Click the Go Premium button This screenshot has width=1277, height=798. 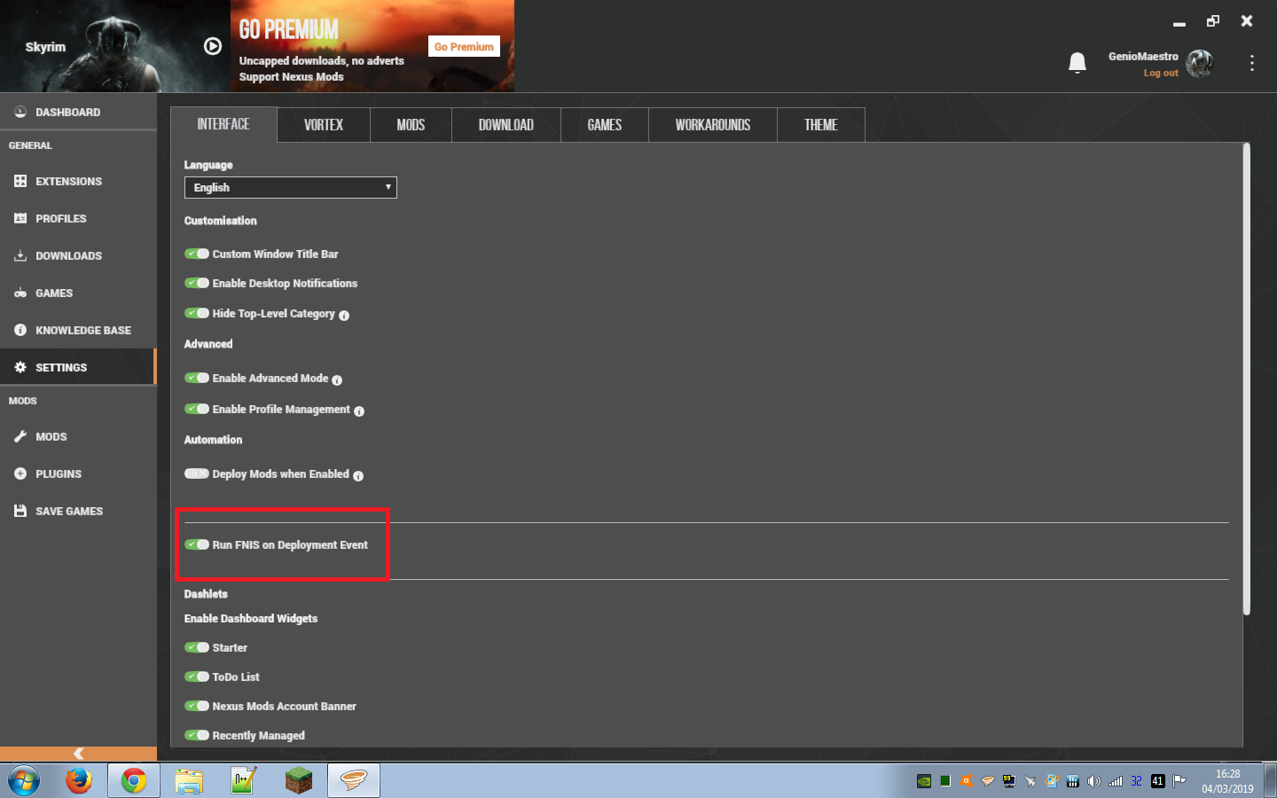(464, 46)
